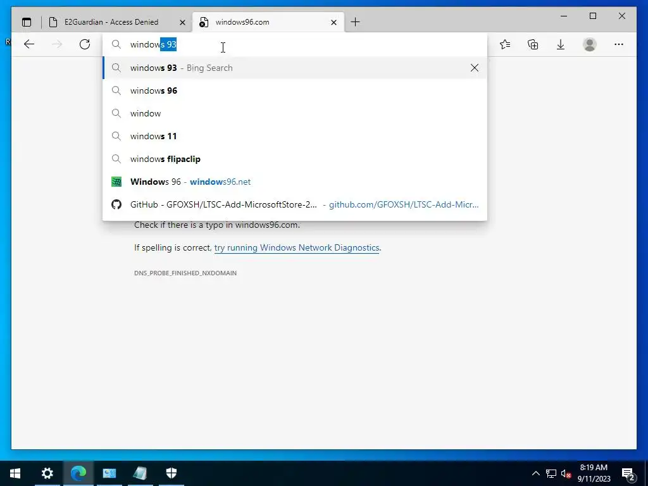The width and height of the screenshot is (648, 486).
Task: Go back to previous page
Action: (x=29, y=44)
